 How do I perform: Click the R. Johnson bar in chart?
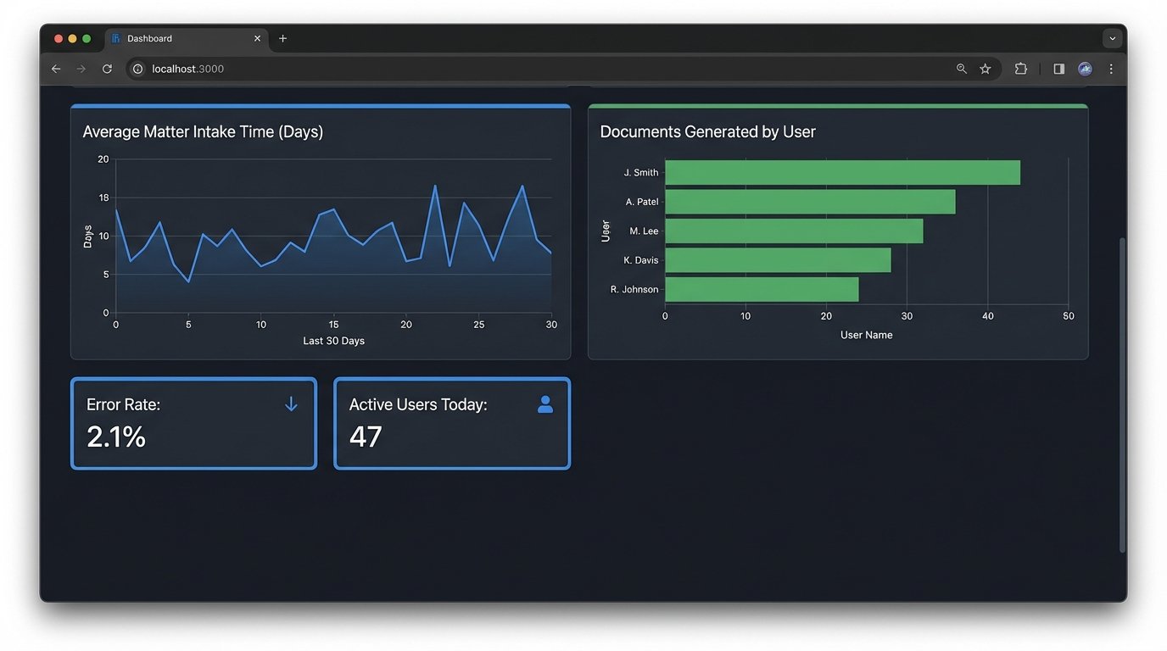coord(761,290)
